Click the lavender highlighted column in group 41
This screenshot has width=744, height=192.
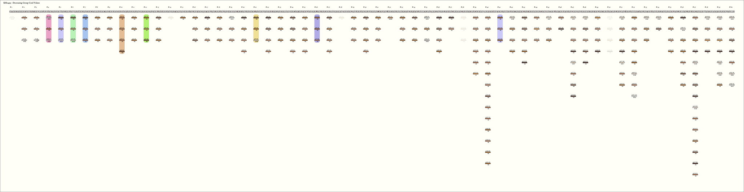(500, 29)
